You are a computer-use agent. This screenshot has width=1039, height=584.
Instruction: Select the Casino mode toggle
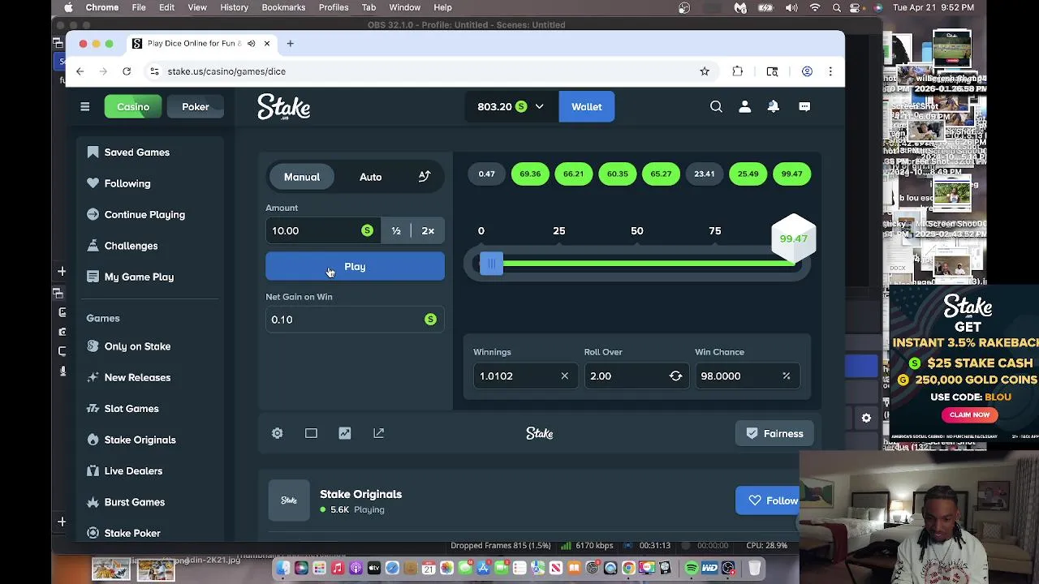[x=133, y=107]
